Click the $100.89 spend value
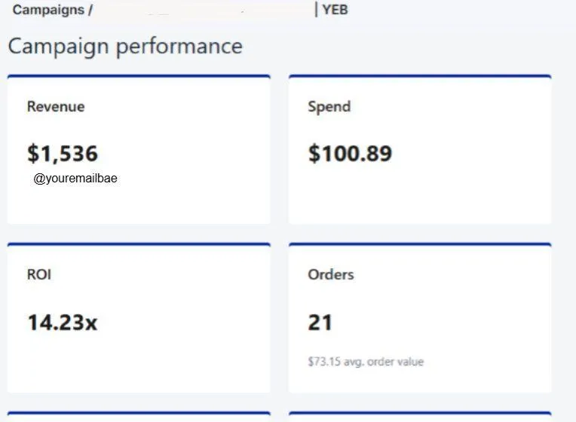576x422 pixels. [350, 154]
